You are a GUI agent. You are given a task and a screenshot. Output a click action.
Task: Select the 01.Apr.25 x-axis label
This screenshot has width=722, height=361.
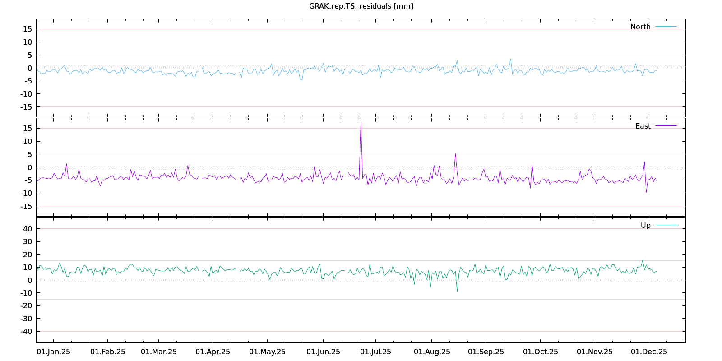click(x=213, y=352)
